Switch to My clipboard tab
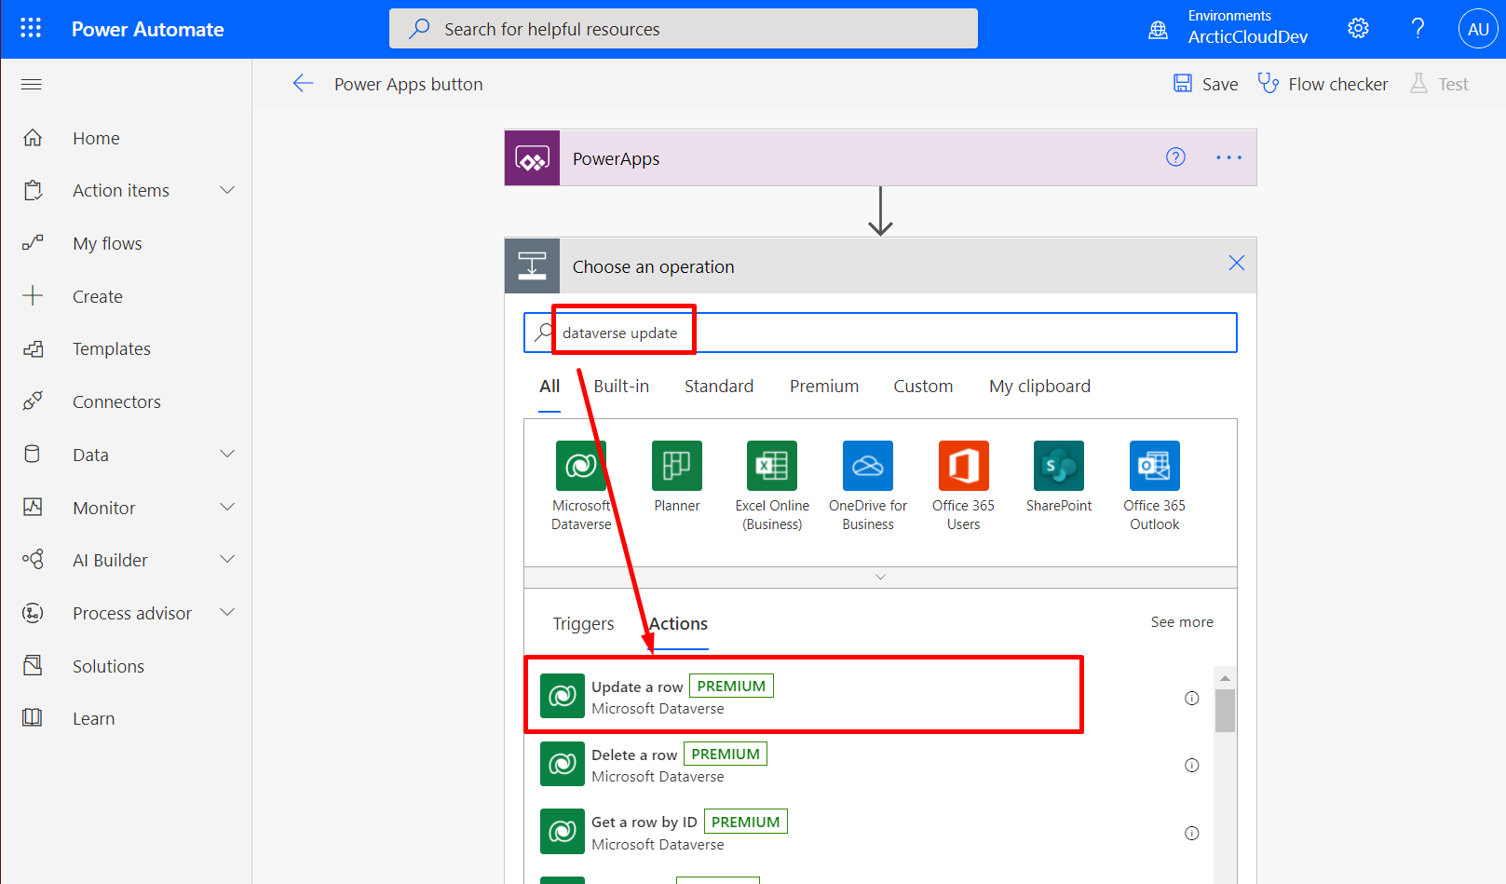Viewport: 1506px width, 884px height. 1039,387
